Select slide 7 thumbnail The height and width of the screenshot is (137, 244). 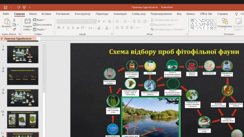pos(23,54)
